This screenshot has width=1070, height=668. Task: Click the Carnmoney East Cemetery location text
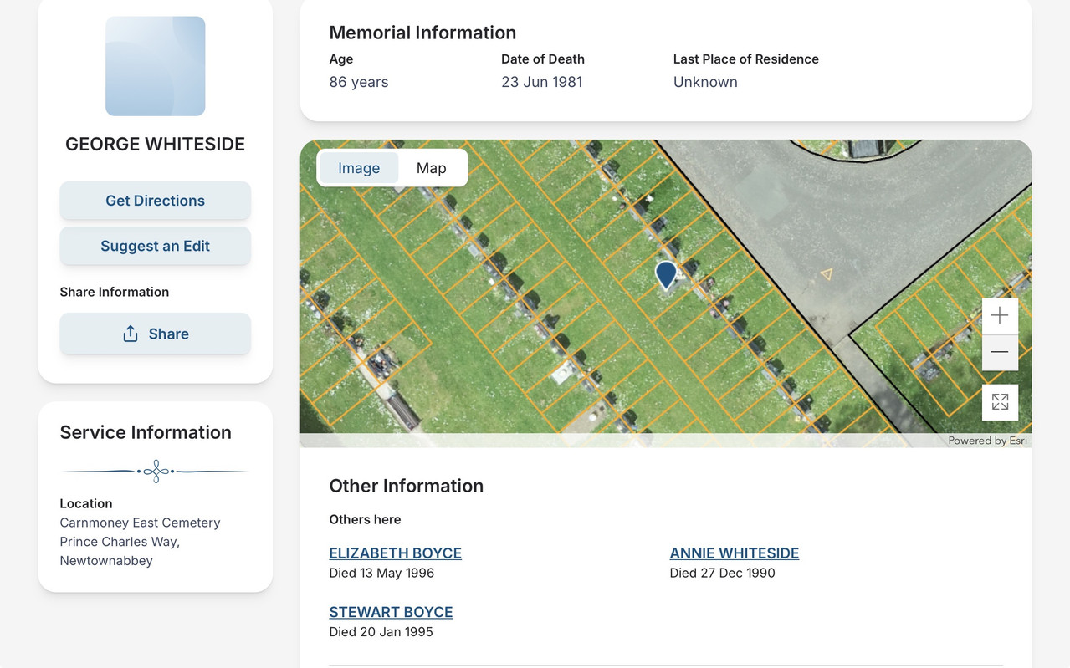point(140,523)
